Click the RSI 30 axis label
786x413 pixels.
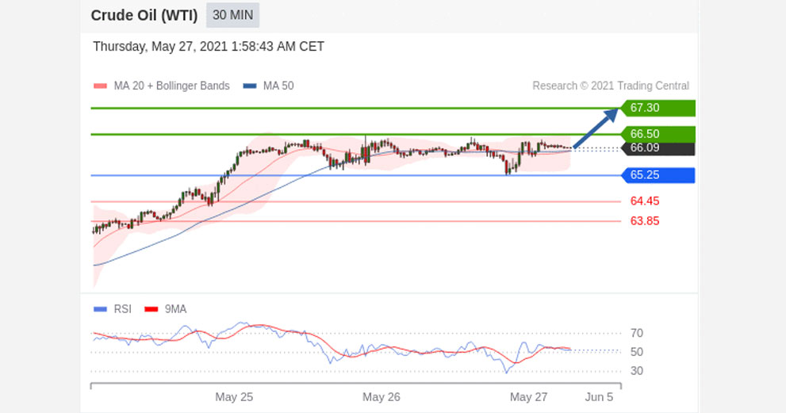[637, 371]
